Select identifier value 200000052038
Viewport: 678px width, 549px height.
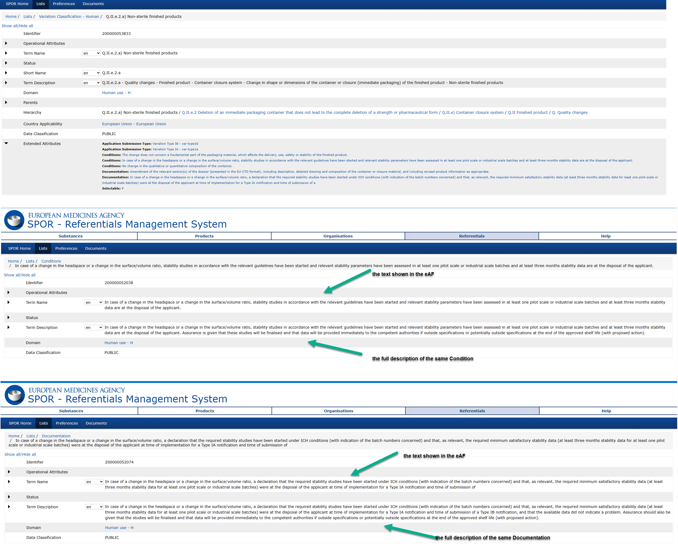(x=119, y=283)
